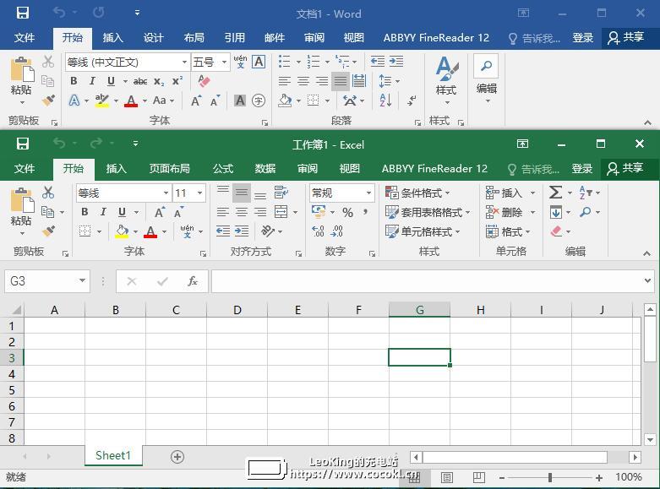Click percent style icon in Excel
This screenshot has width=660, height=489.
click(x=347, y=212)
